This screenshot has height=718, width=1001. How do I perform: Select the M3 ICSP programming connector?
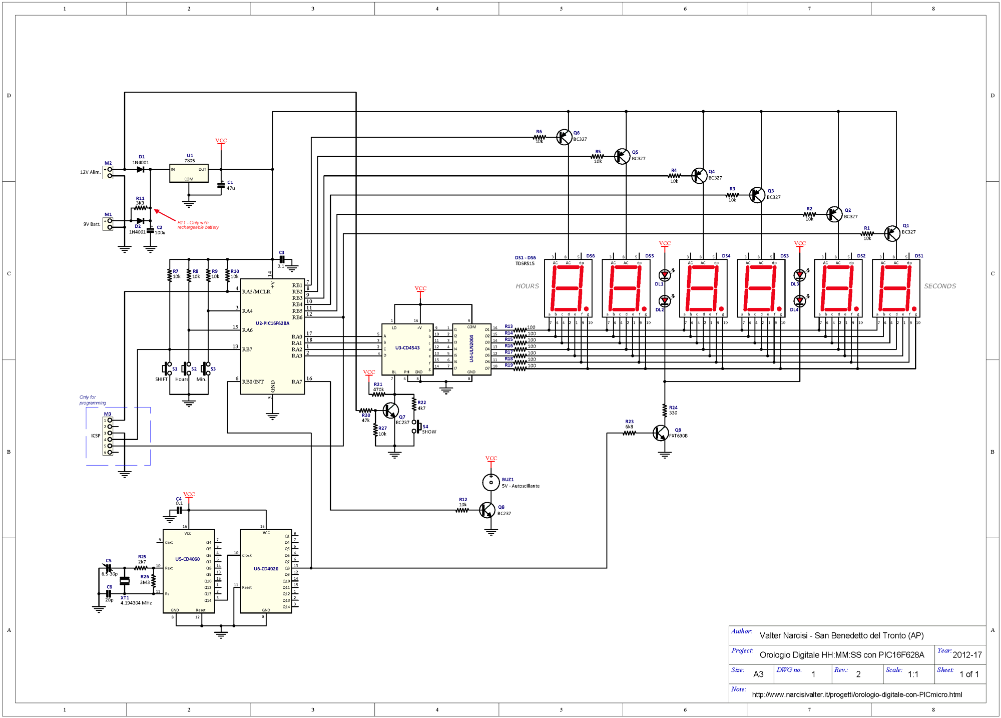pyautogui.click(x=108, y=436)
